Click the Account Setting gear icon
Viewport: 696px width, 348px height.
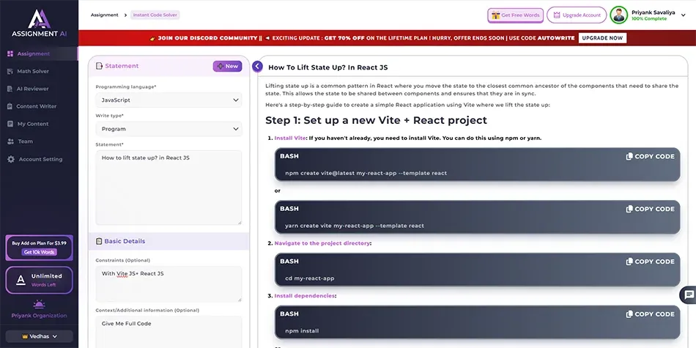[x=10, y=159]
